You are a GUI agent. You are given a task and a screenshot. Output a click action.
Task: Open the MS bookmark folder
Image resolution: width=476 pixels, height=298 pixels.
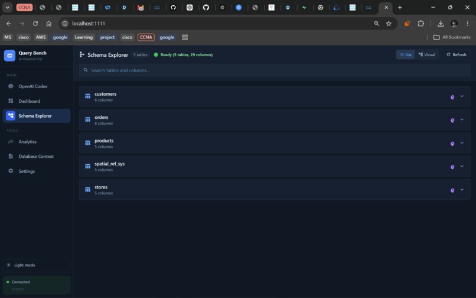click(8, 37)
